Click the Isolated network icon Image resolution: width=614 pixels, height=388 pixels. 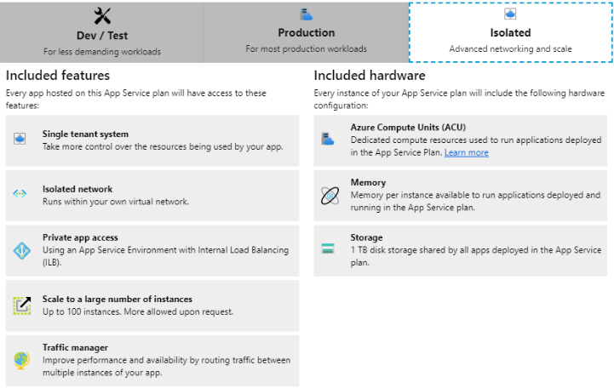[x=21, y=194]
